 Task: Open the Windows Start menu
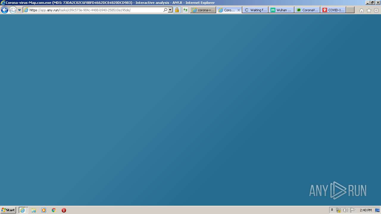8,210
